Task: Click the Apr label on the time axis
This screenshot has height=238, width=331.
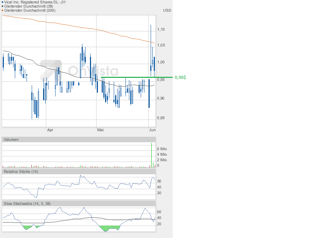Action: (50, 130)
